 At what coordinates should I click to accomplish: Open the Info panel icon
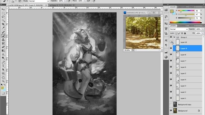(x=166, y=57)
